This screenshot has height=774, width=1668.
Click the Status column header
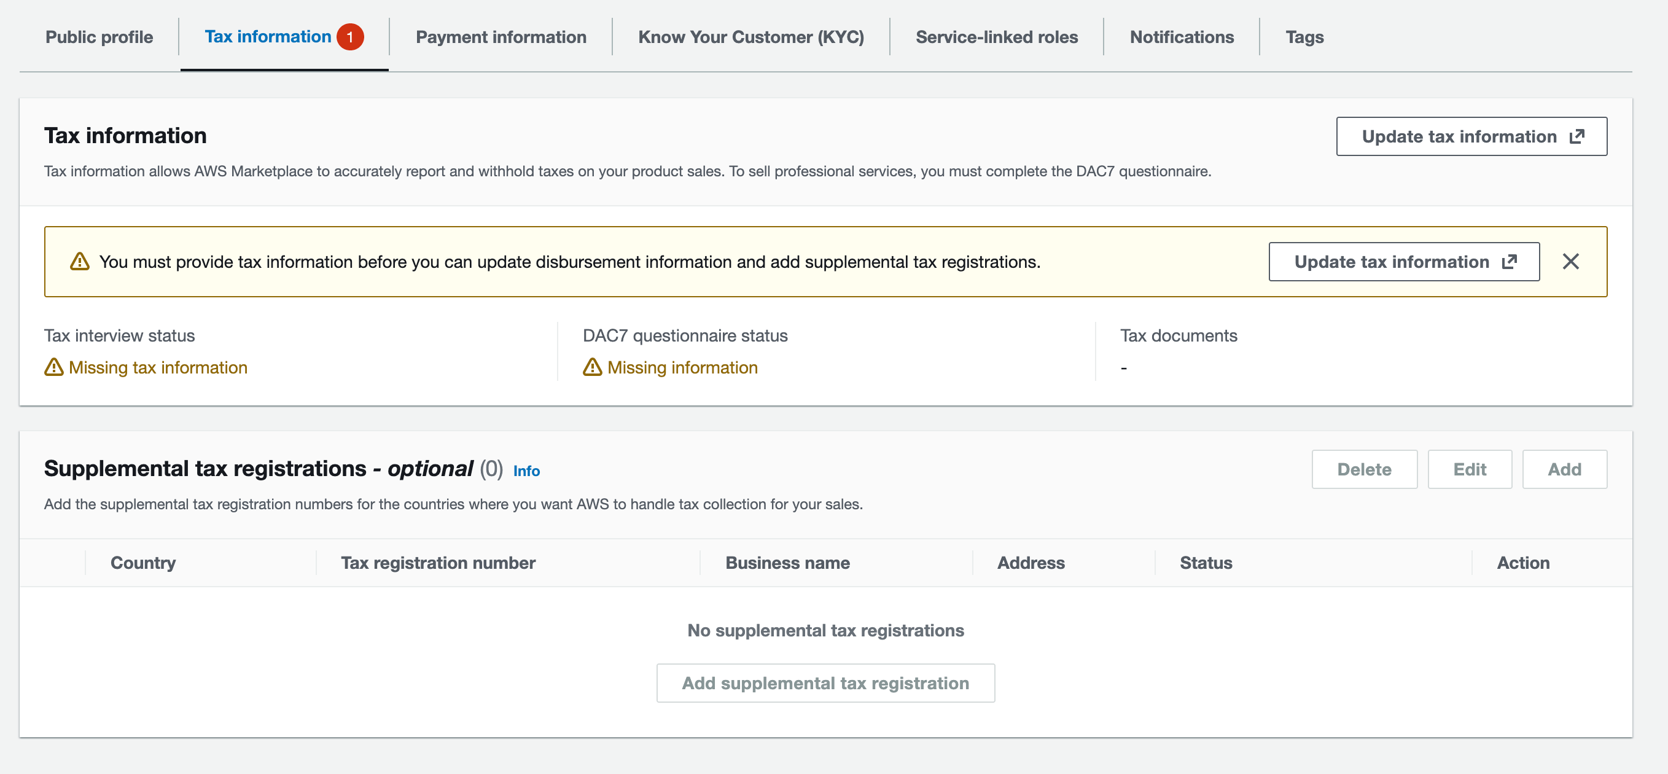(1206, 563)
